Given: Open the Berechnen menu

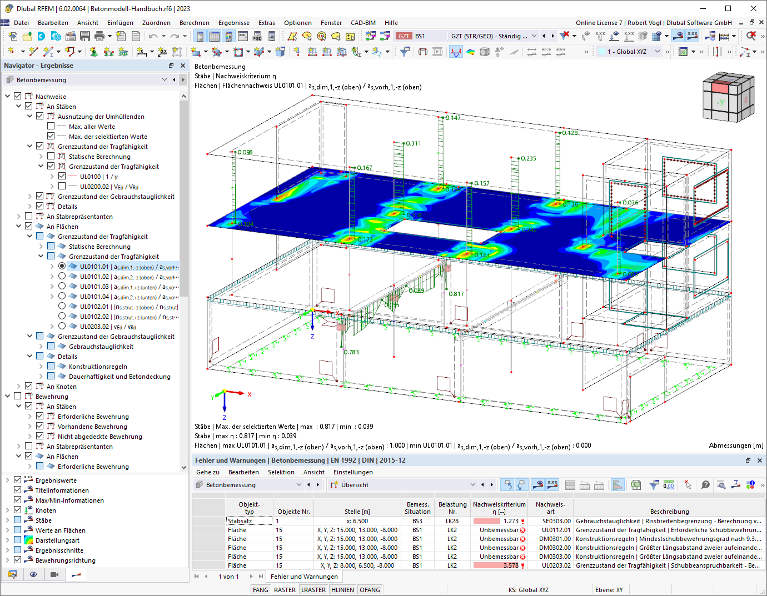Looking at the screenshot, I should pos(194,23).
